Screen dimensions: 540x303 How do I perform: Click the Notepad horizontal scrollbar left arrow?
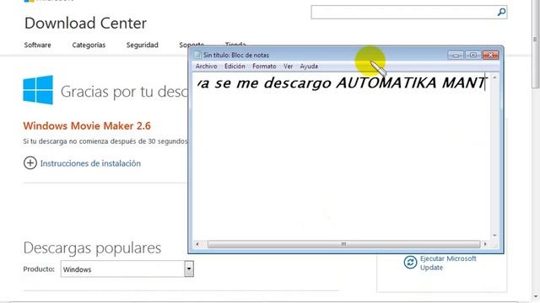[x=197, y=244]
